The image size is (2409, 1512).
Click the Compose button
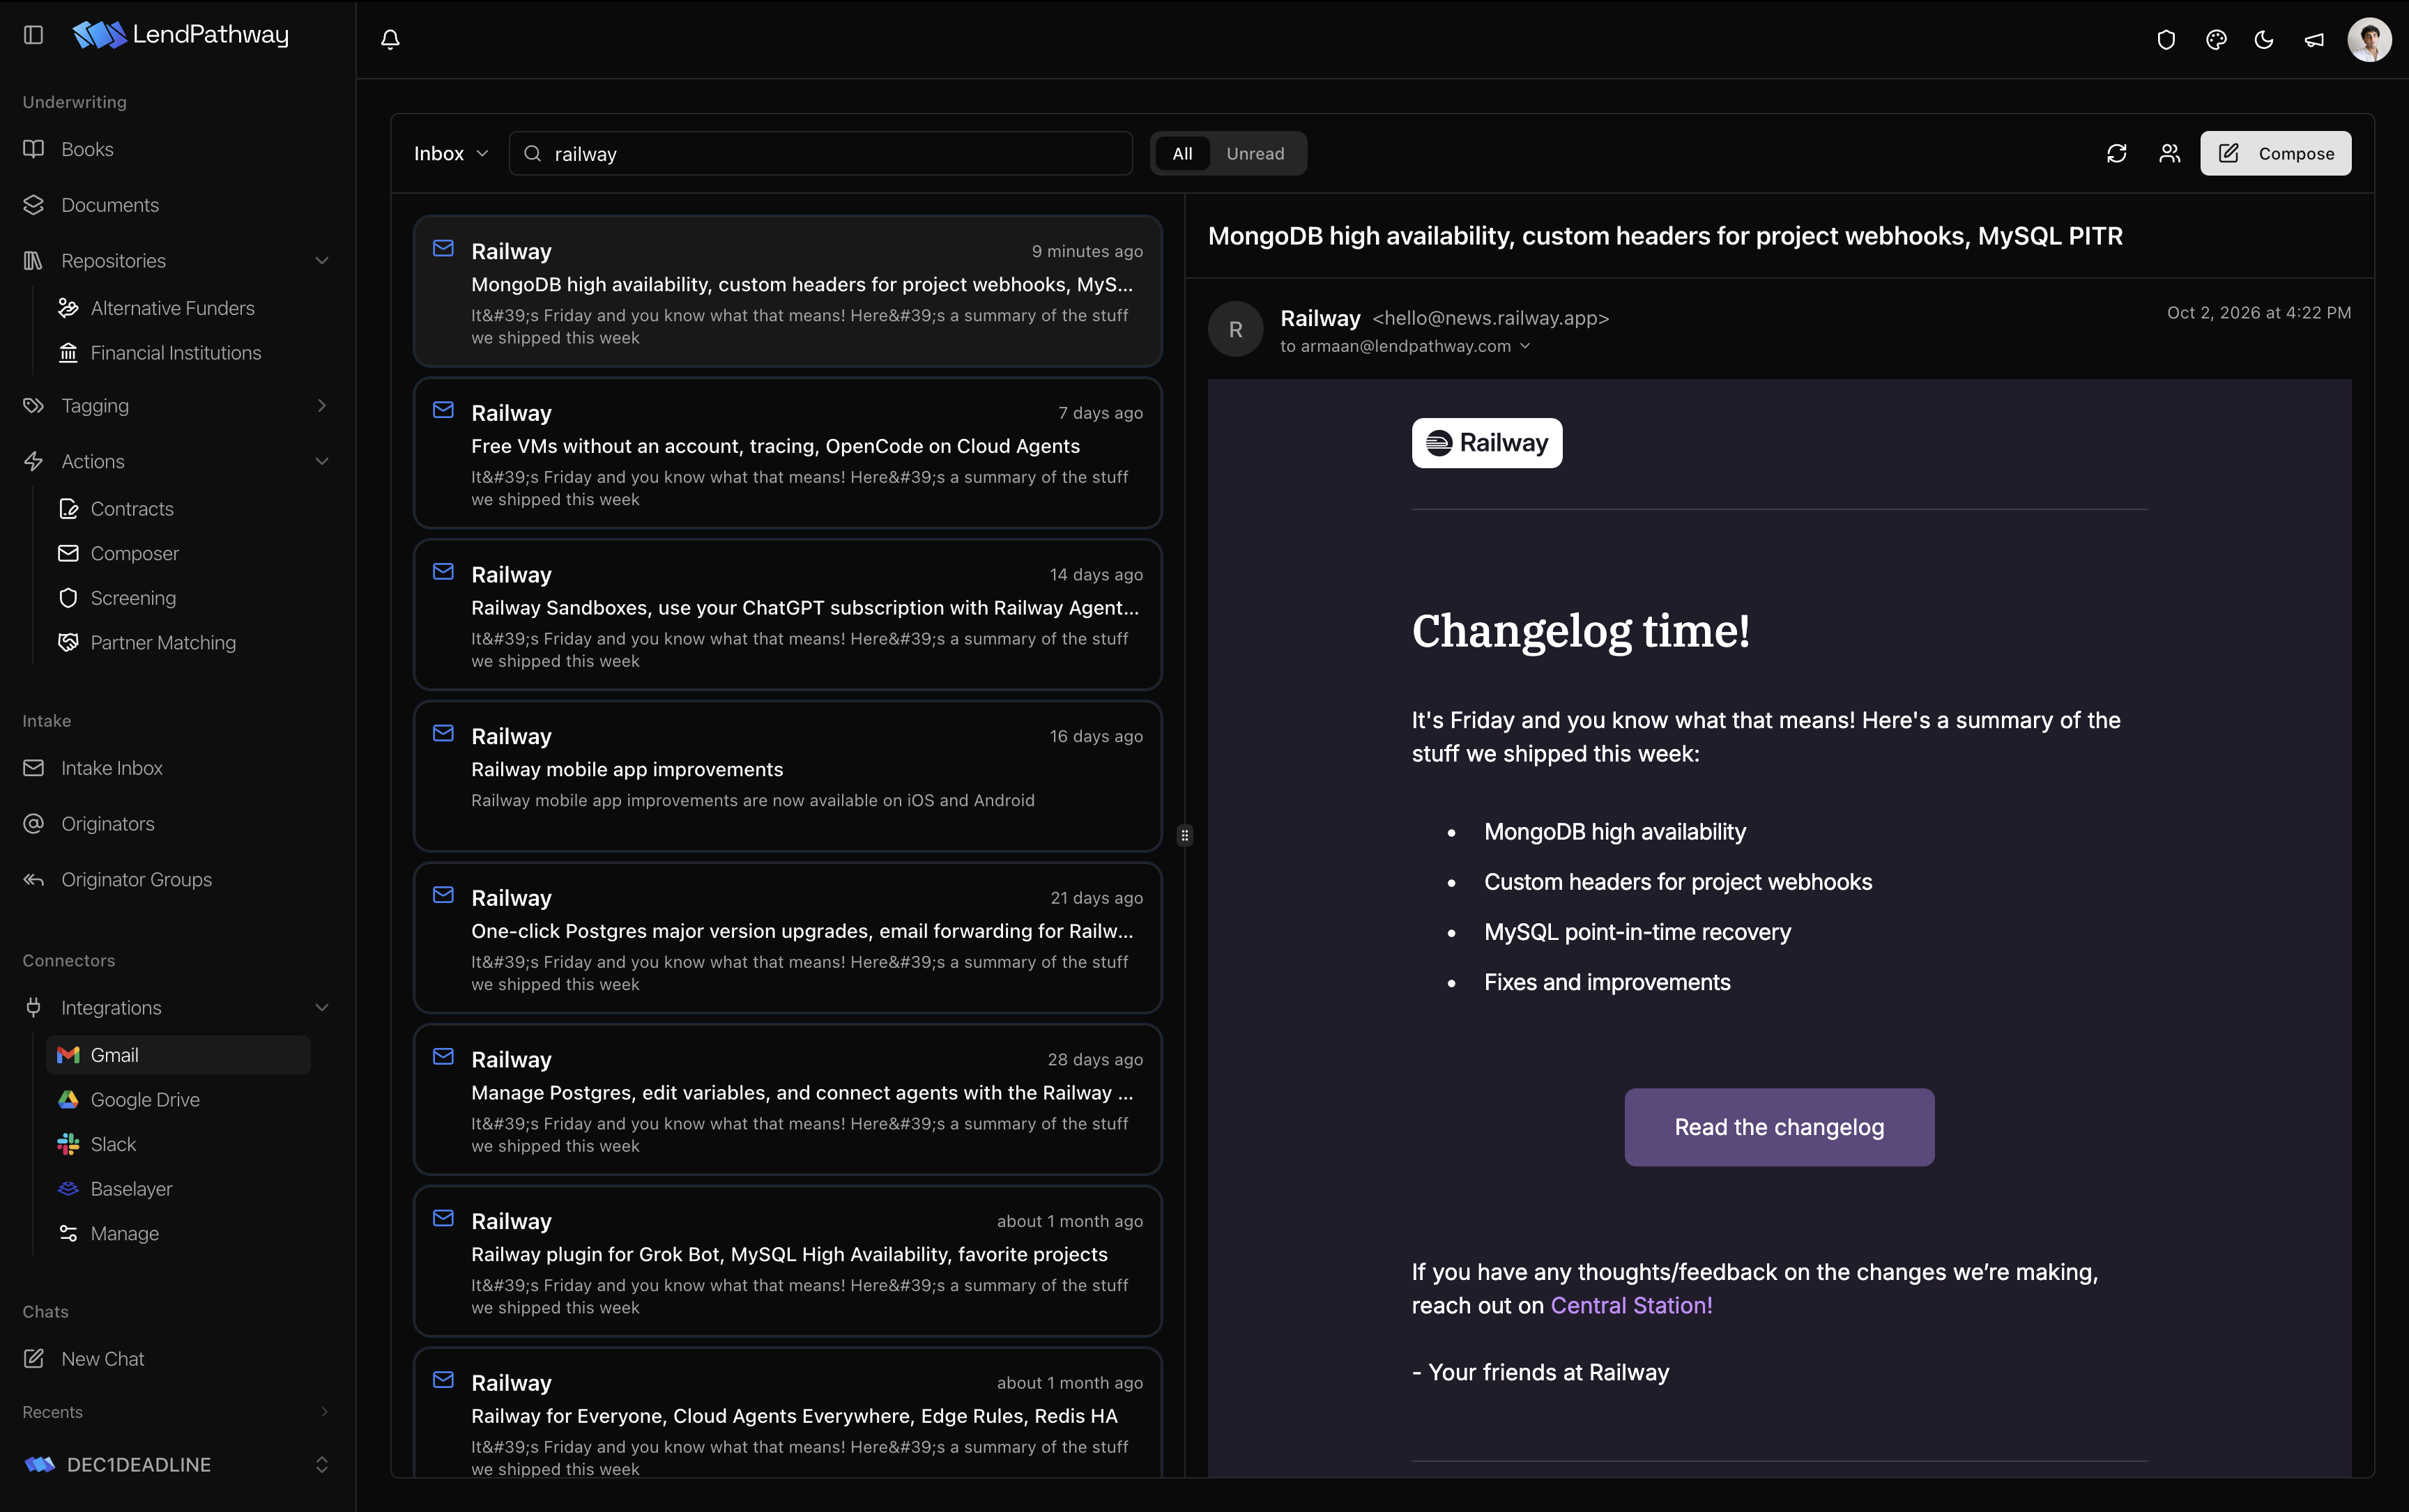point(2275,153)
